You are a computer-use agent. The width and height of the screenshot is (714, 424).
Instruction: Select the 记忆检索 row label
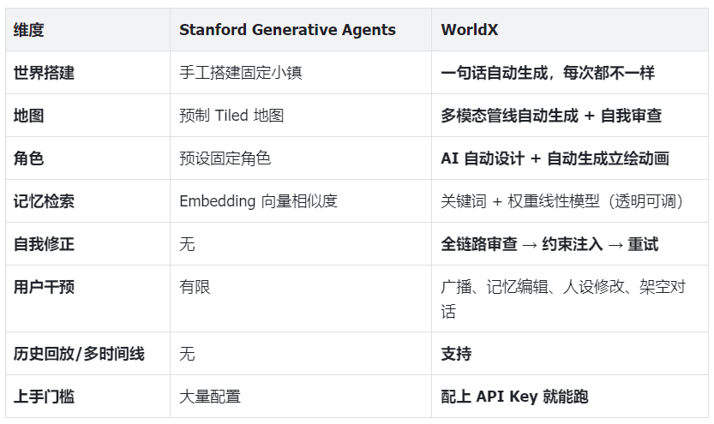pos(88,201)
